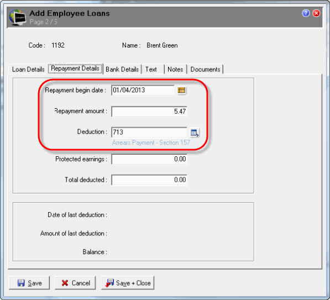
Task: Click the Arrears Payment - Section 157 text
Action: click(151, 143)
